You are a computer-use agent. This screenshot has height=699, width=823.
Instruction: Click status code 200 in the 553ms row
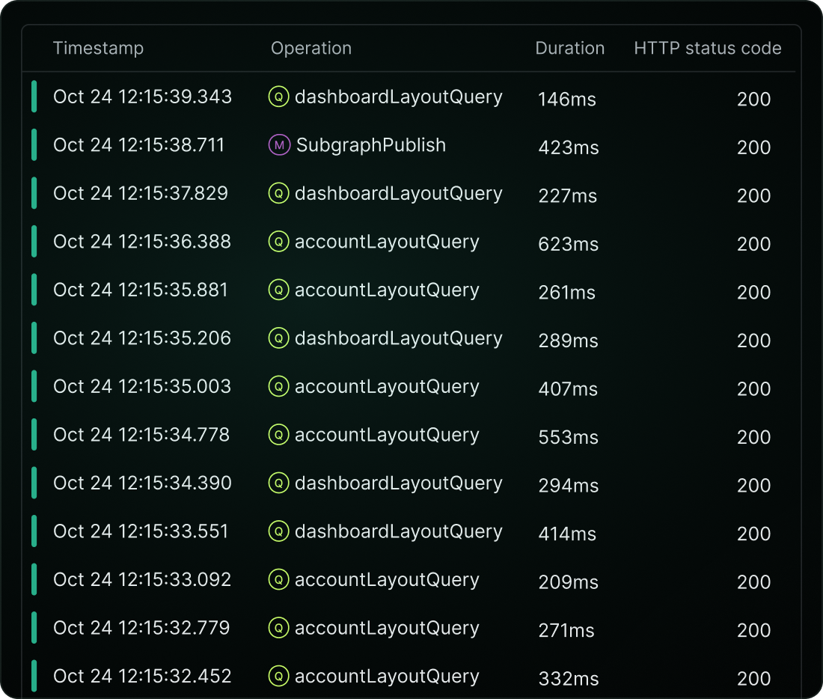point(753,438)
